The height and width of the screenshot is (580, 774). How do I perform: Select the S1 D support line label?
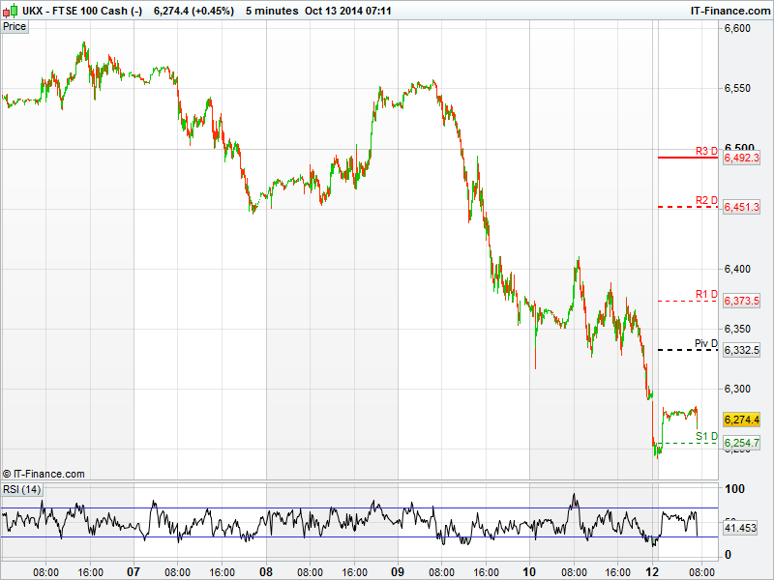click(x=706, y=435)
